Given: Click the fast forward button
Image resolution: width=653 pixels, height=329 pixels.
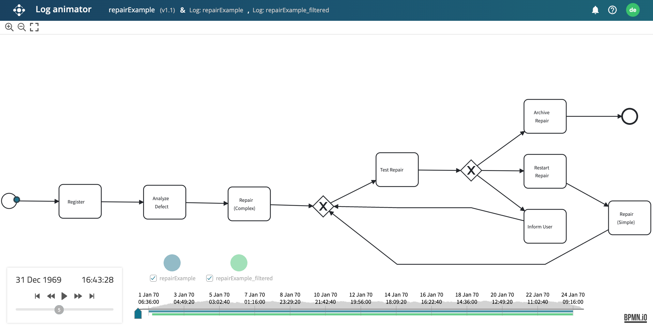Looking at the screenshot, I should (78, 296).
